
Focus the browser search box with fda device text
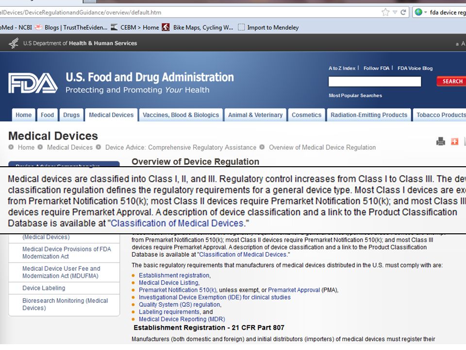[447, 13]
